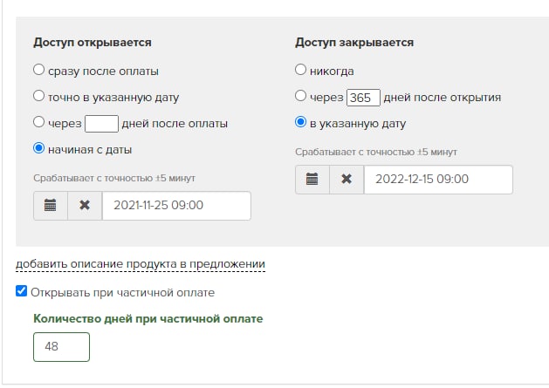This screenshot has width=549, height=388.
Task: Edit closing date field 2022-12-15 09:00
Action: [x=438, y=179]
